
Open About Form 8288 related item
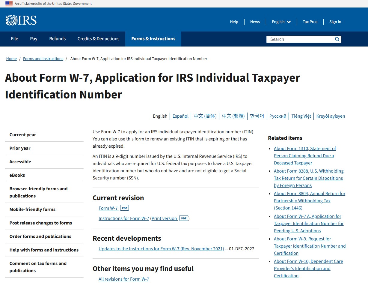coord(309,178)
